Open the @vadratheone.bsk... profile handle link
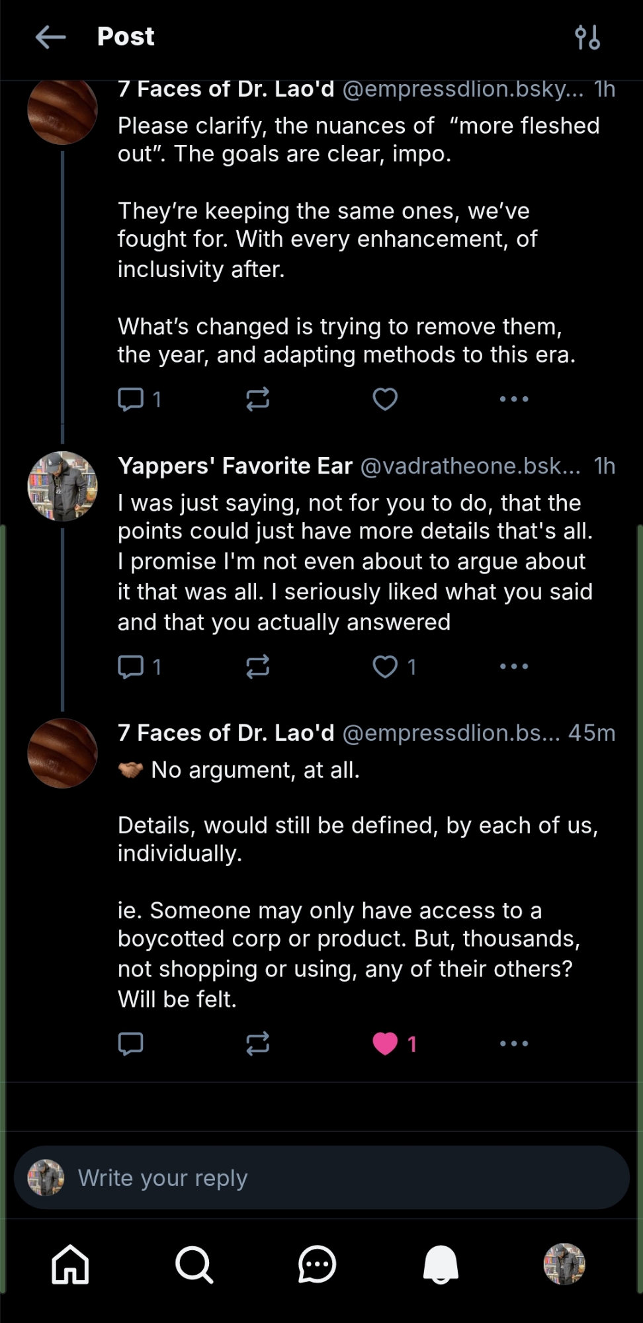This screenshot has width=643, height=1323. (x=470, y=466)
